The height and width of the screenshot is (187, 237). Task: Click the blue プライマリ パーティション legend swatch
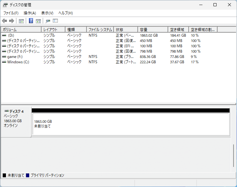point(28,175)
